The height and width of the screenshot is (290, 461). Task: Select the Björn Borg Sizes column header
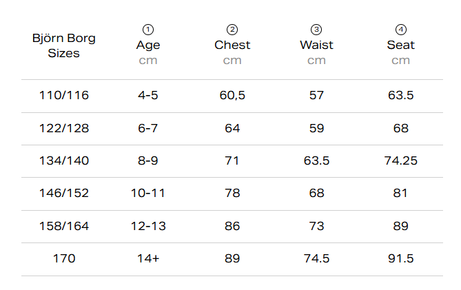pos(64,45)
